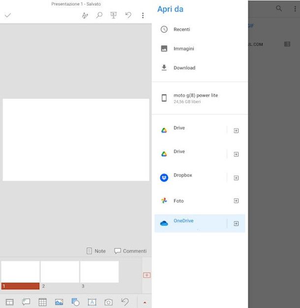Click the phone device icon
The width and height of the screenshot is (300, 308).
[164, 98]
